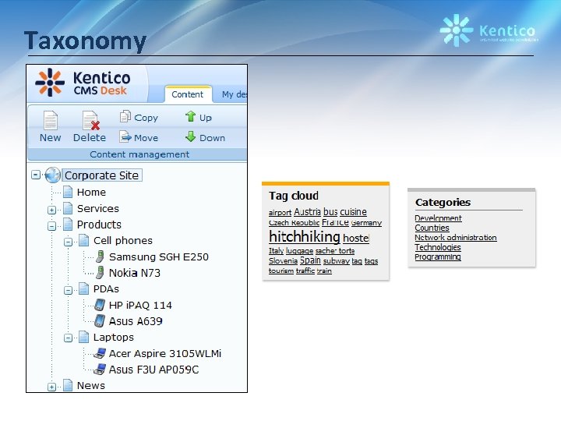Collapse the Laptops tree node
This screenshot has height=421, width=561.
click(68, 338)
